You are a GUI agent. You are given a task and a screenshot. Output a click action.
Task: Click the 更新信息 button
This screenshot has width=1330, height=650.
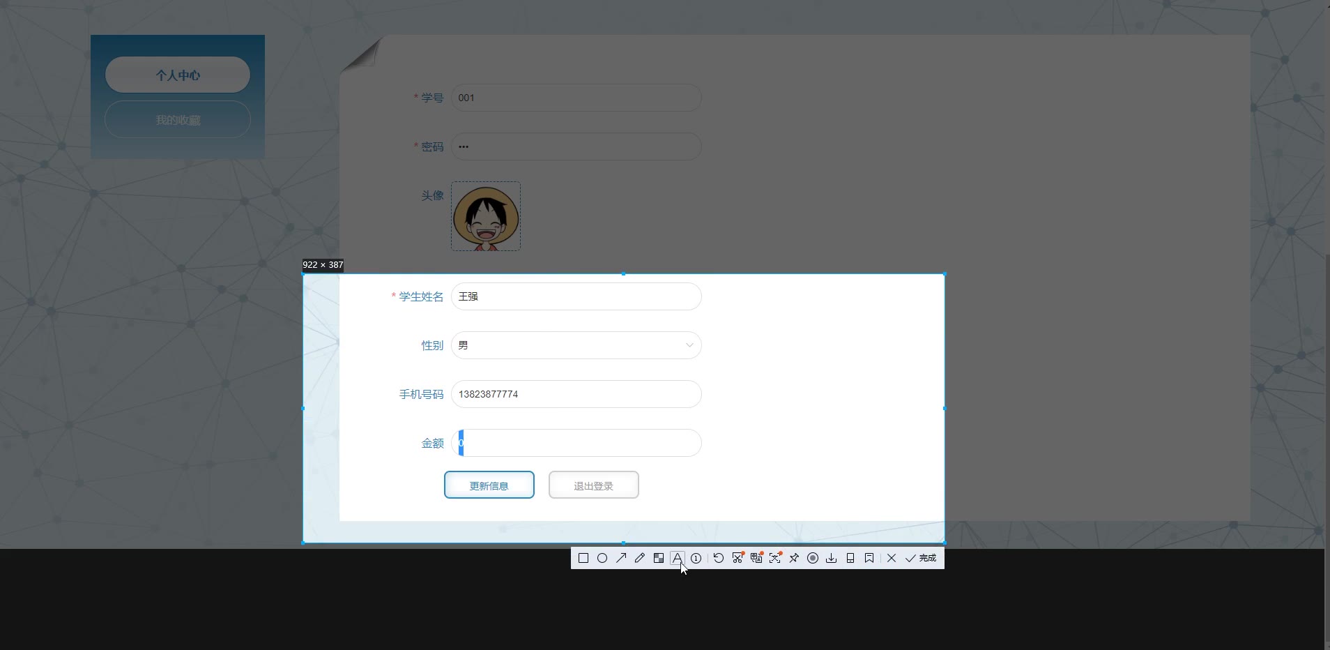point(489,485)
